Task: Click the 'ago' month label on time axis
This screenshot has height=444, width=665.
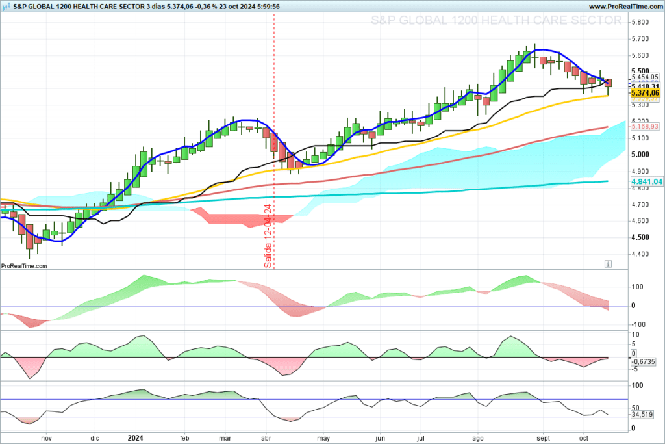Action: click(x=478, y=438)
